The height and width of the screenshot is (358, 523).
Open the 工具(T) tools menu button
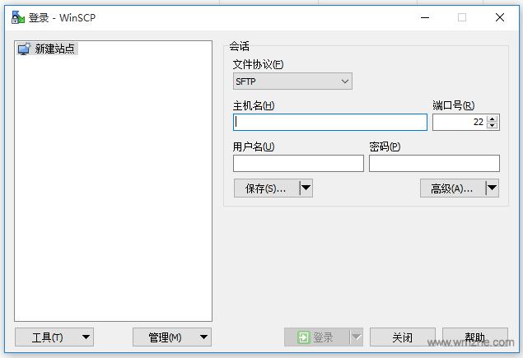click(x=54, y=337)
